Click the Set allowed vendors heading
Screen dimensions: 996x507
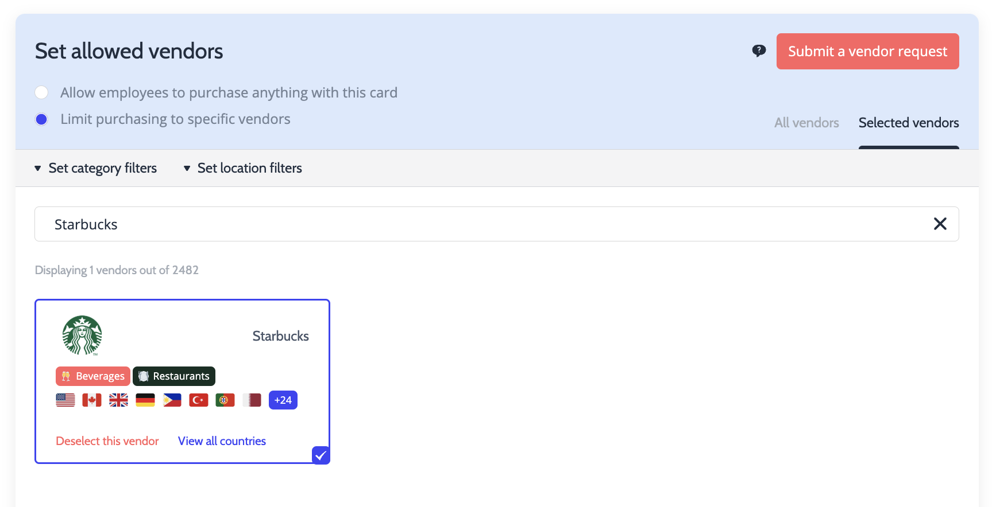point(129,51)
